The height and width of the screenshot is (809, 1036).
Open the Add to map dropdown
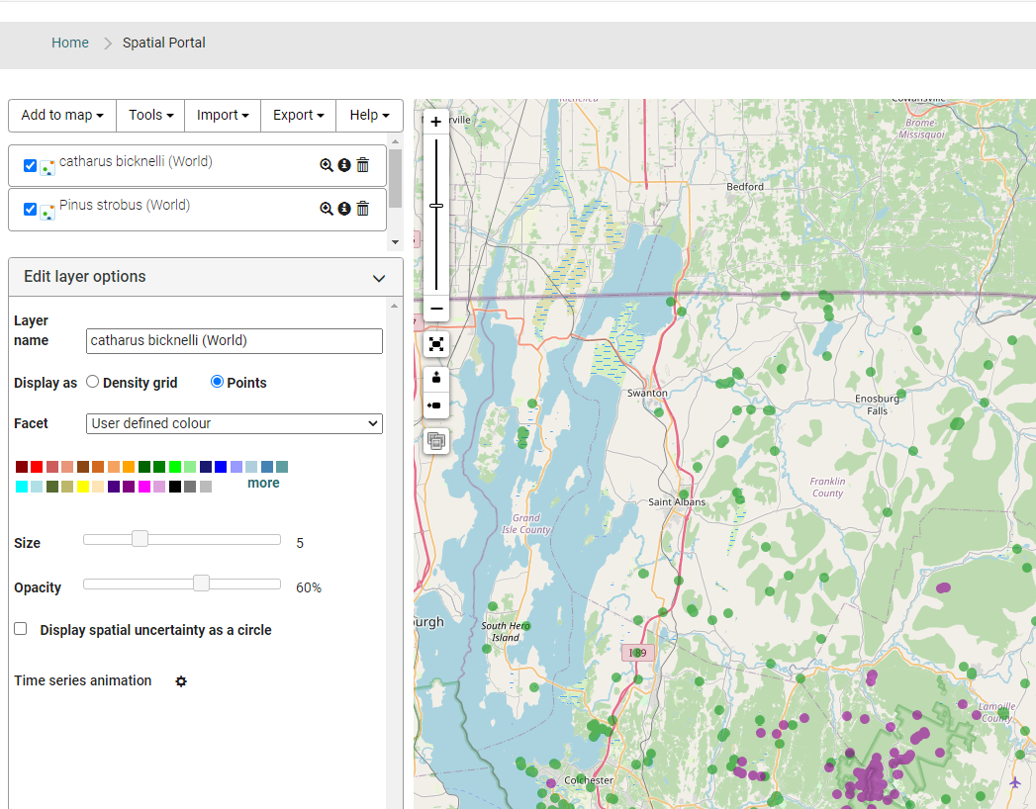point(62,116)
